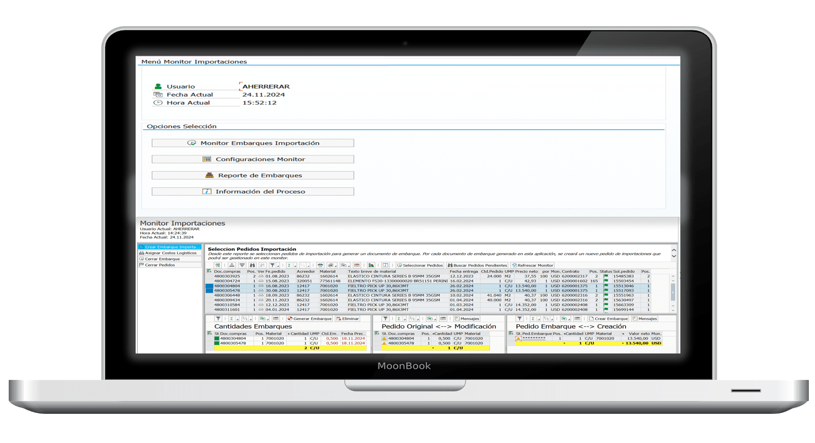Click details magnifier icon in main toolbar
The width and height of the screenshot is (815, 443).
pos(218,265)
